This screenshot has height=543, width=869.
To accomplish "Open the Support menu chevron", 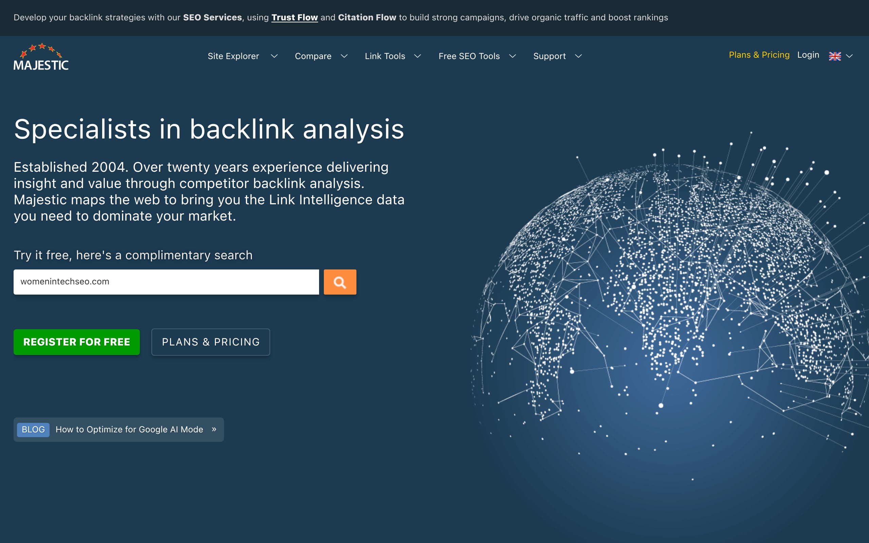I will click(x=578, y=56).
